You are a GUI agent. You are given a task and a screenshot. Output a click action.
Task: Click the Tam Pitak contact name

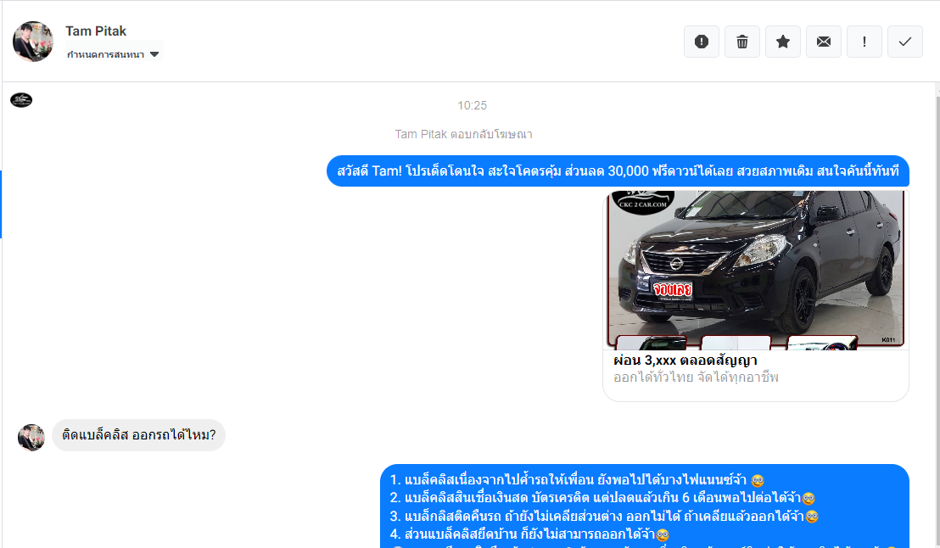(96, 31)
